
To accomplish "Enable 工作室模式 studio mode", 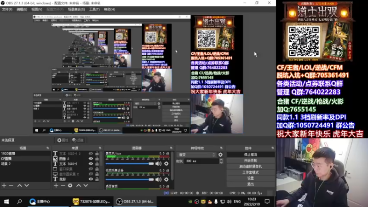I will 250,172.
